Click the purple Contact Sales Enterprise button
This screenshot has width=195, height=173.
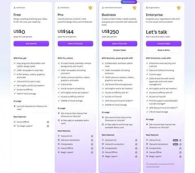pyautogui.click(x=164, y=44)
